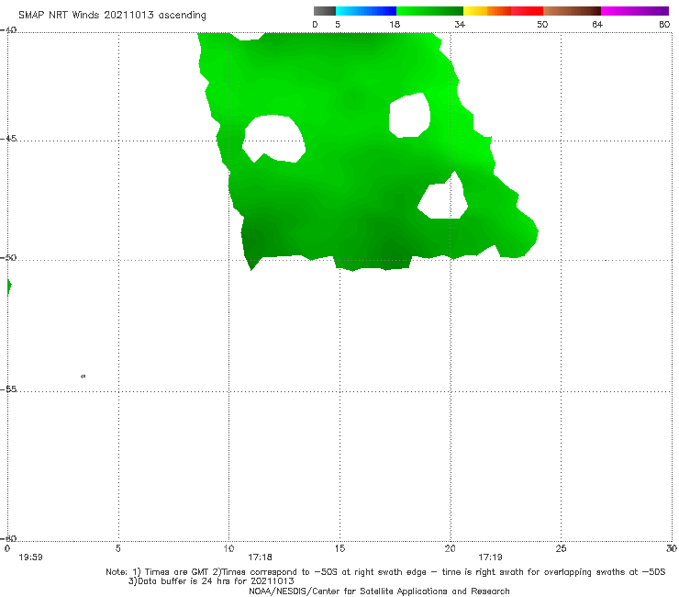The image size is (679, 597).
Task: Click the color bar value label 50
Action: [x=542, y=24]
